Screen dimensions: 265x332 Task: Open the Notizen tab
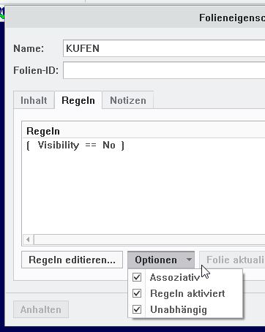coord(128,100)
